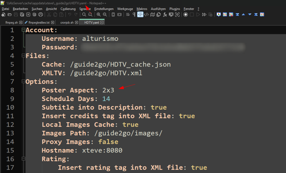Jump to the last difference icon

[x=256, y=15]
